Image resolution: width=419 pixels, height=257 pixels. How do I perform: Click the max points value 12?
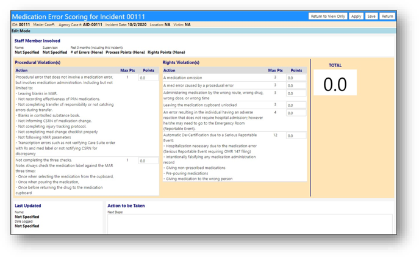(x=275, y=135)
